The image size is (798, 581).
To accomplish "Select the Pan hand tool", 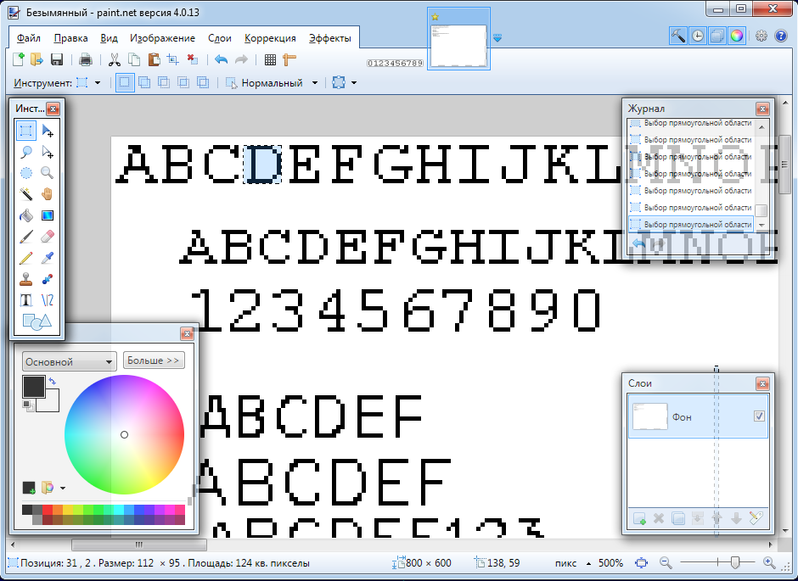I will point(48,194).
